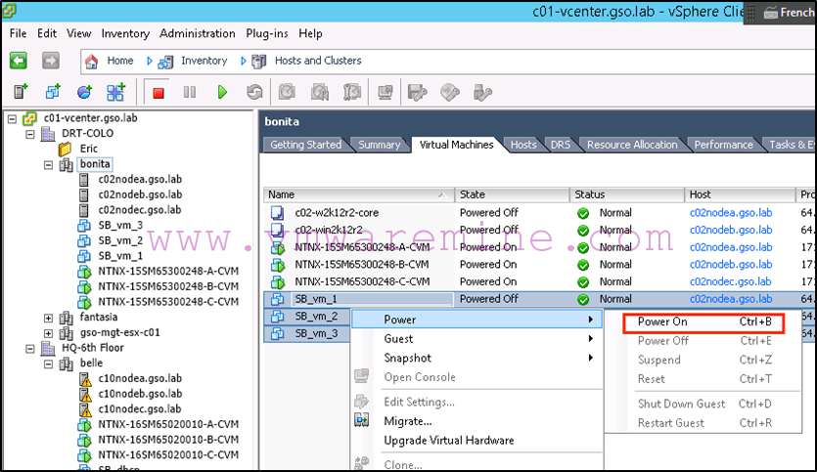Screen dimensions: 817x472
Task: Click the forward navigation arrow
Action: coord(51,61)
